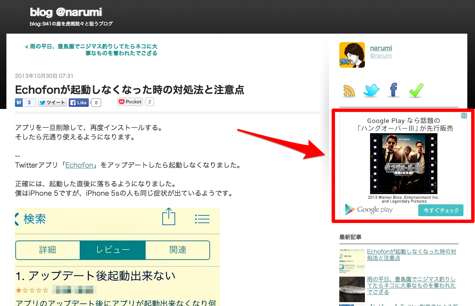Viewport: 475px width, 306px height.
Task: Click the green checkmark icon
Action: (x=416, y=90)
